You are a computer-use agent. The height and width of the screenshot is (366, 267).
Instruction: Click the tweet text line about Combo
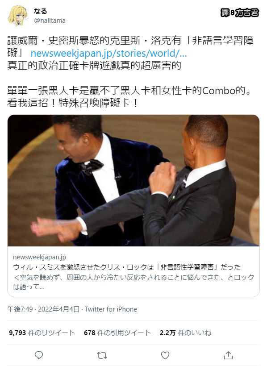[130, 90]
